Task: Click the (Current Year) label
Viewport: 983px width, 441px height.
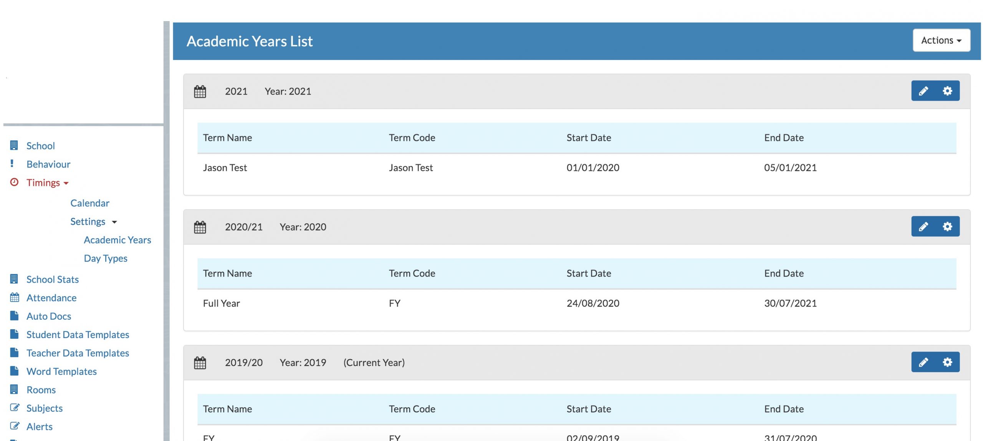Action: (x=374, y=363)
